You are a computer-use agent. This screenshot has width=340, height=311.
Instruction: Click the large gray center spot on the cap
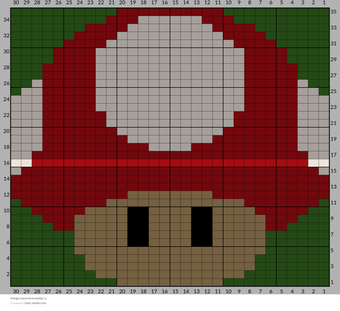(170, 84)
